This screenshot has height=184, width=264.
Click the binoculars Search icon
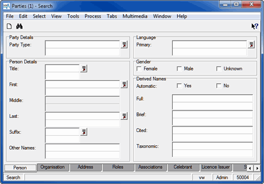[x=19, y=26]
